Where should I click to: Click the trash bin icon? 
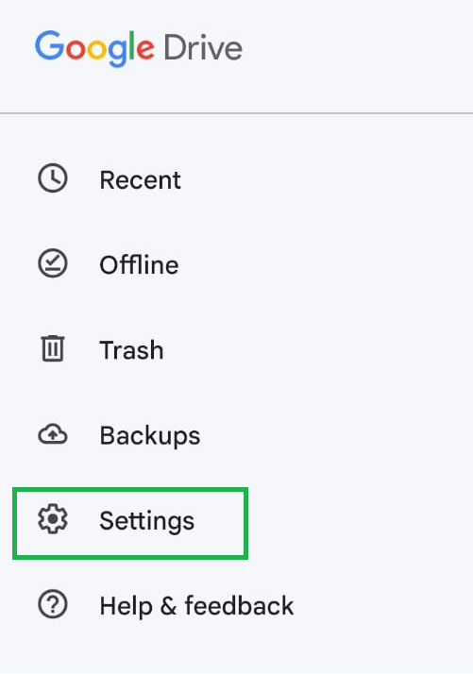tap(53, 348)
